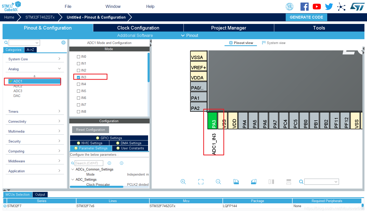Fit chip pinout to the view
Image resolution: width=367 pixels, height=213 pixels.
coord(201,182)
